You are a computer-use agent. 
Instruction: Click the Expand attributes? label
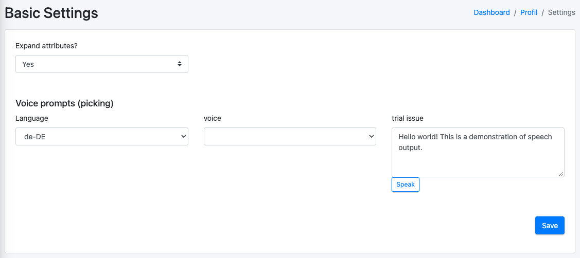(x=46, y=46)
